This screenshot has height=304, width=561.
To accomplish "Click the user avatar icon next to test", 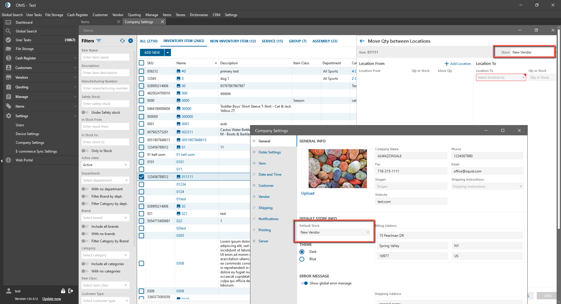I will click(x=9, y=291).
